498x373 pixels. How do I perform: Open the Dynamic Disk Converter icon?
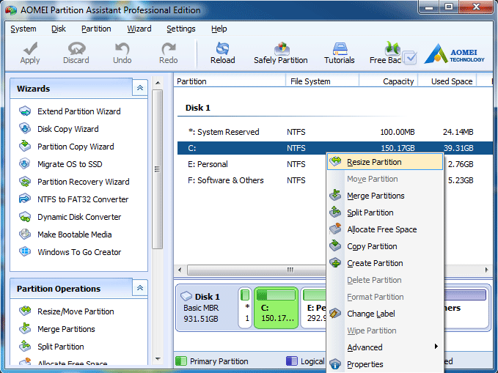tap(25, 217)
